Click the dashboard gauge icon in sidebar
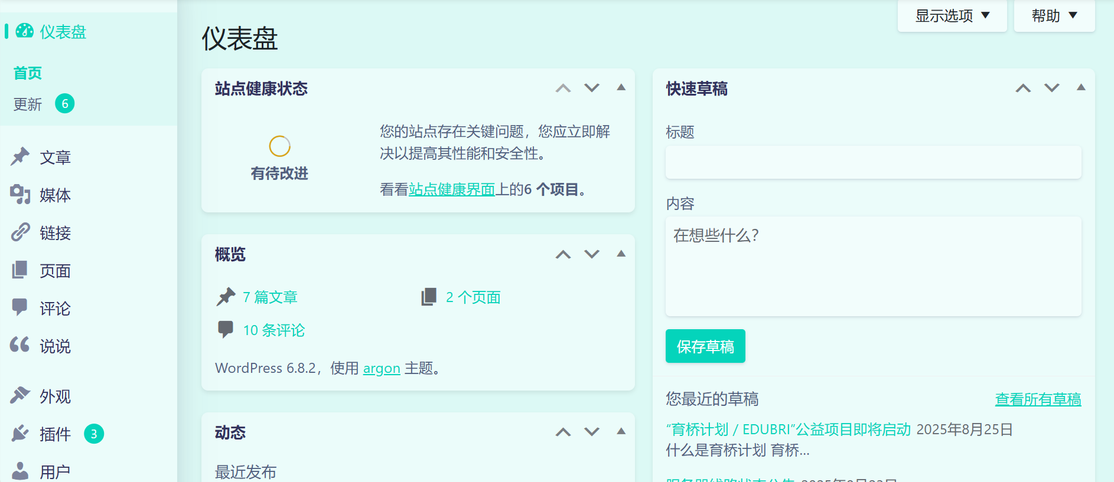Viewport: 1114px width, 482px height. coord(24,31)
